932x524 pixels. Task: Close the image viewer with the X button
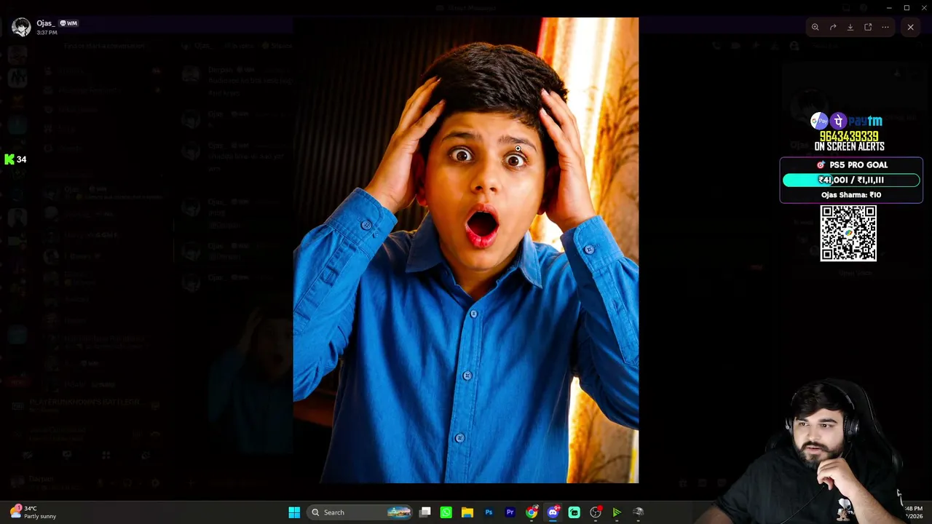pyautogui.click(x=910, y=27)
